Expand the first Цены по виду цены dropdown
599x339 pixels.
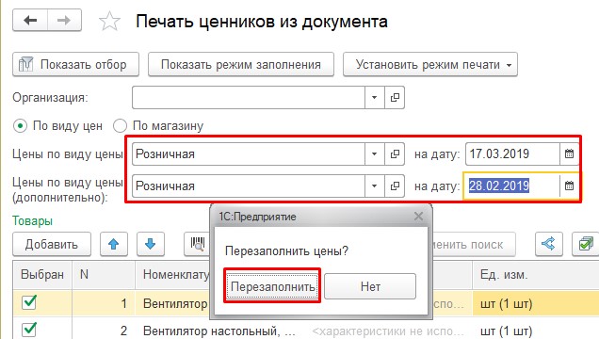[x=375, y=153]
